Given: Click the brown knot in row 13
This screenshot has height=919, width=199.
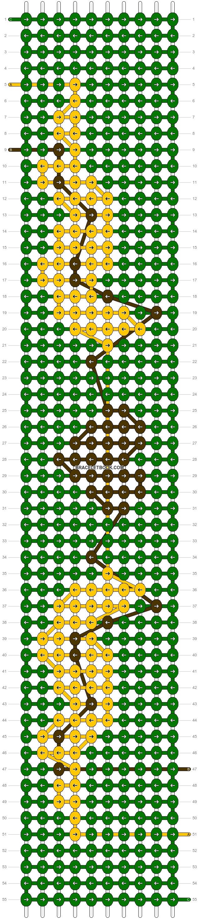Looking at the screenshot, I should click(x=91, y=215).
